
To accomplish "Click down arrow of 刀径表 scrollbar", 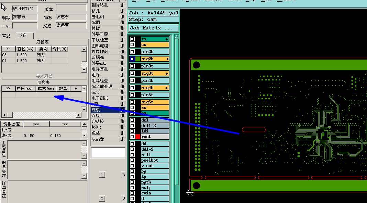I will 84,70.
